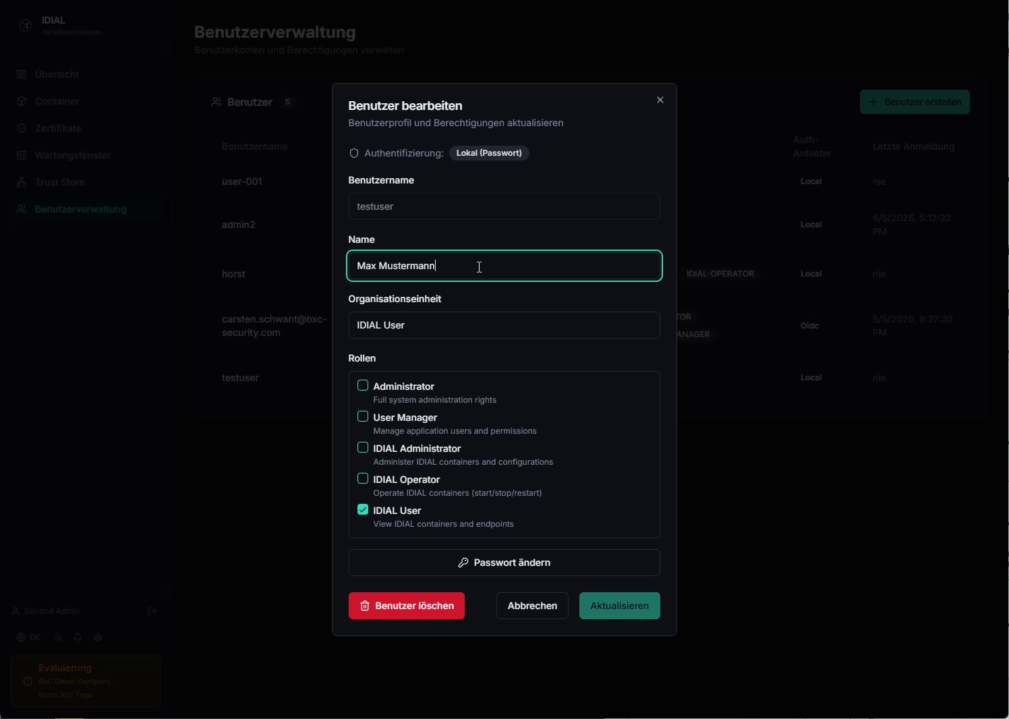Toggle the light/dark theme sun icon
This screenshot has height=719, width=1009.
57,637
